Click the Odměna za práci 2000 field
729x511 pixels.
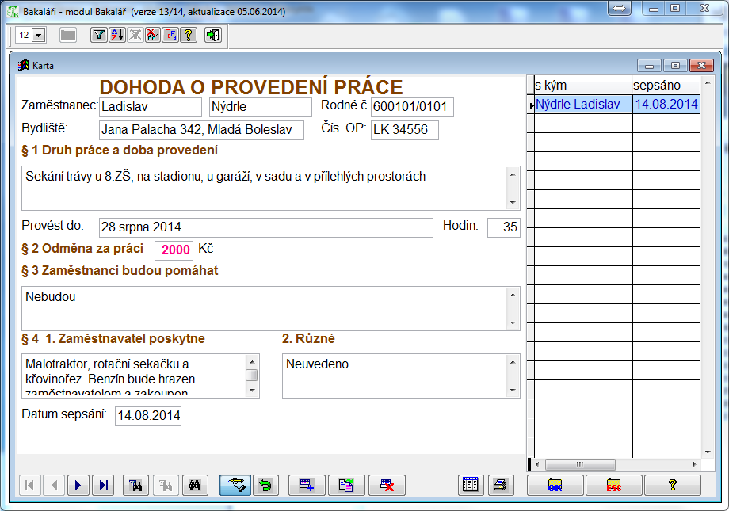pos(174,250)
